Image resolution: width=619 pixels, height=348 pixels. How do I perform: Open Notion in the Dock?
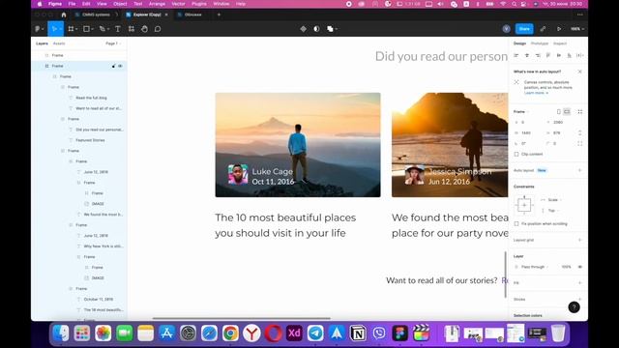[358, 333]
